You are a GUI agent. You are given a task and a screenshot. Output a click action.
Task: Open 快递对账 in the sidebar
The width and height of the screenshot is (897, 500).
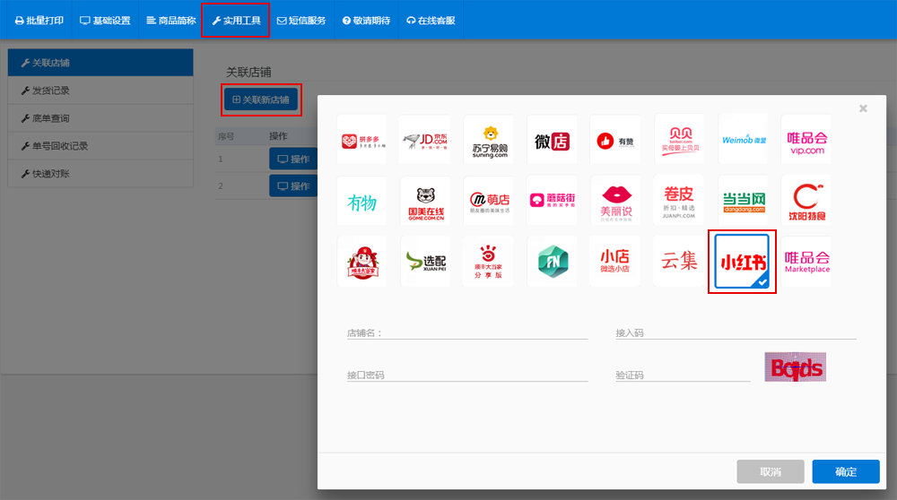coord(100,174)
